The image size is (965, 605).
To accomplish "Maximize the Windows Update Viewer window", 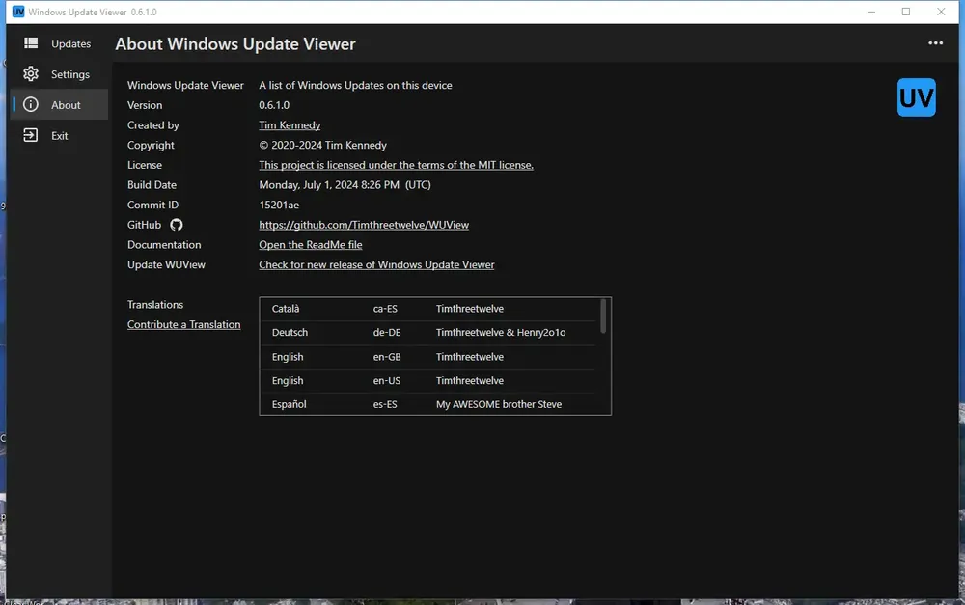I will click(x=906, y=12).
